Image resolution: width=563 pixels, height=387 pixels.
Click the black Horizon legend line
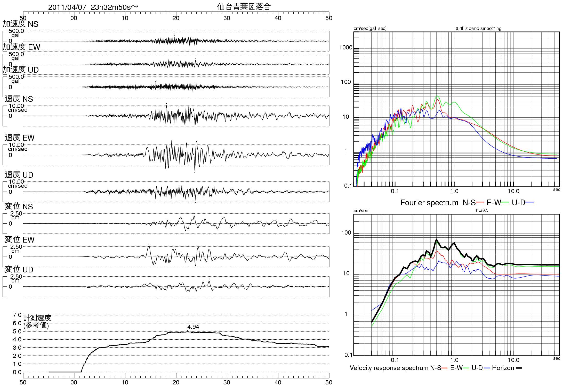coord(519,368)
